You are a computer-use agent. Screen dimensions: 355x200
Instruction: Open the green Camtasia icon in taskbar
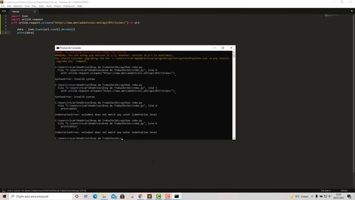(159, 196)
